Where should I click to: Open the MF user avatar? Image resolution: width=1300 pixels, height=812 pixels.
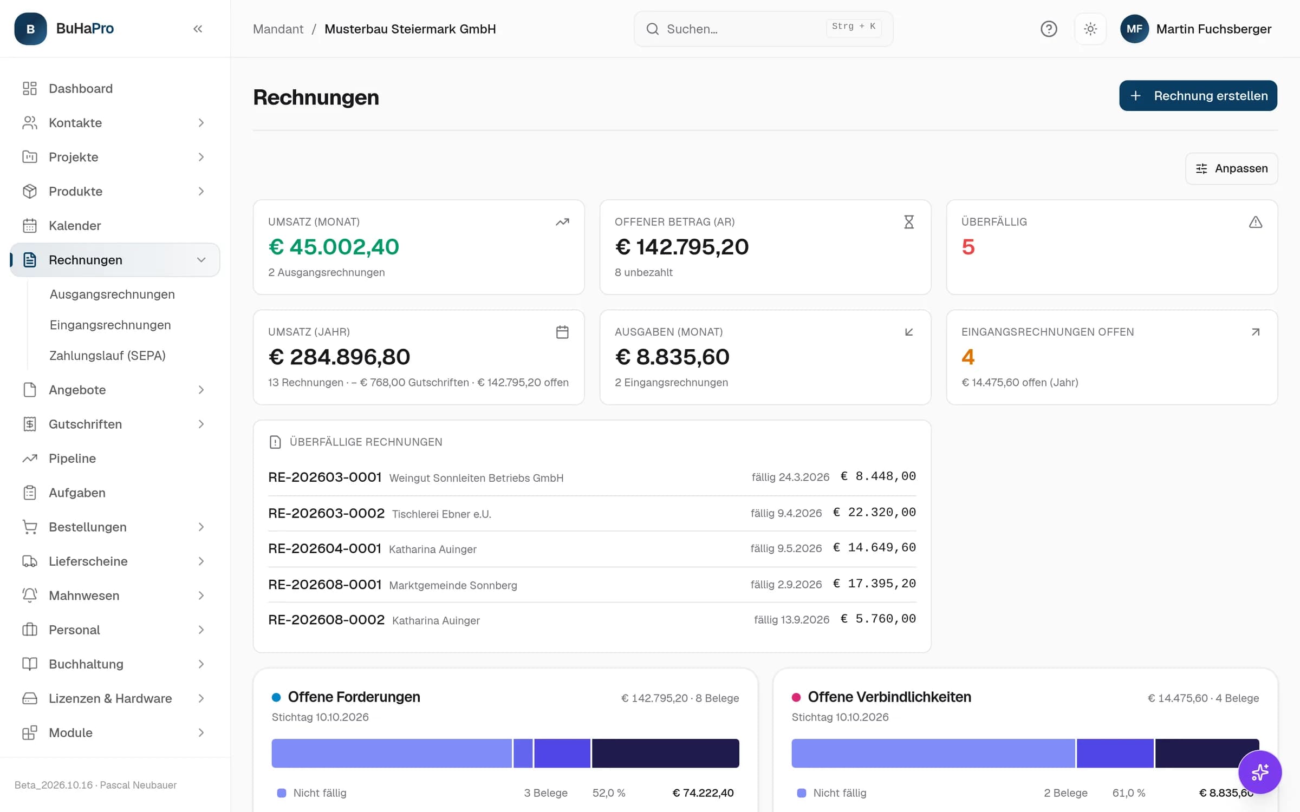pyautogui.click(x=1134, y=29)
